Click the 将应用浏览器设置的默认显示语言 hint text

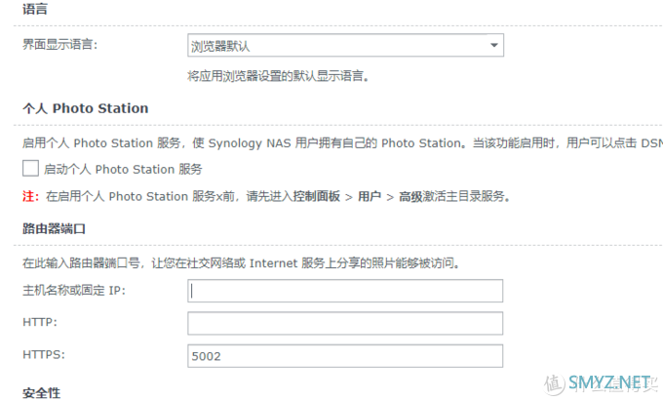click(x=283, y=76)
